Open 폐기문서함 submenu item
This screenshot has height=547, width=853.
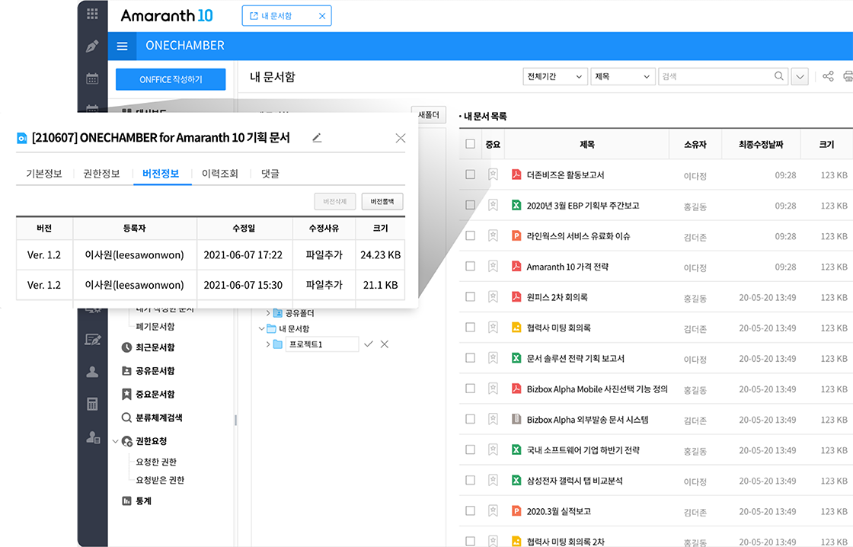[155, 327]
